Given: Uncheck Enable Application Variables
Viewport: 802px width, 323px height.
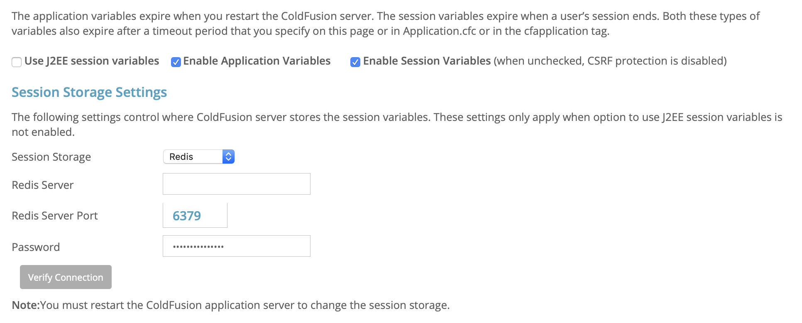Looking at the screenshot, I should tap(176, 62).
